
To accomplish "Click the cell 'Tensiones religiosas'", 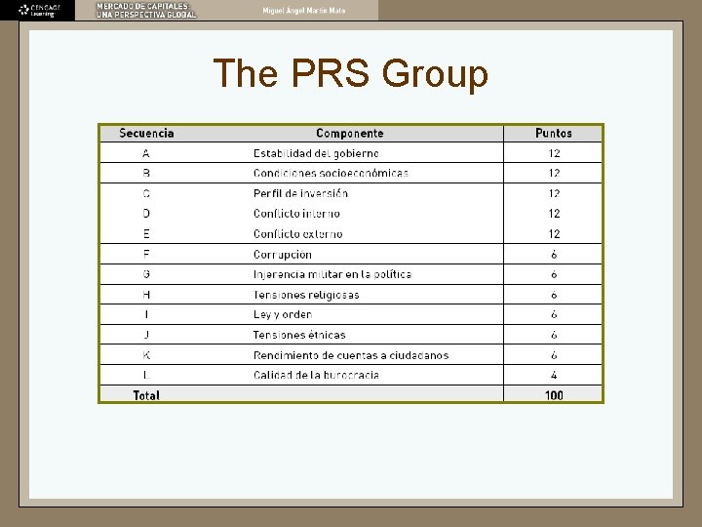I will [x=306, y=295].
